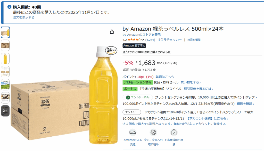Click the share icon above product image

(112, 32)
